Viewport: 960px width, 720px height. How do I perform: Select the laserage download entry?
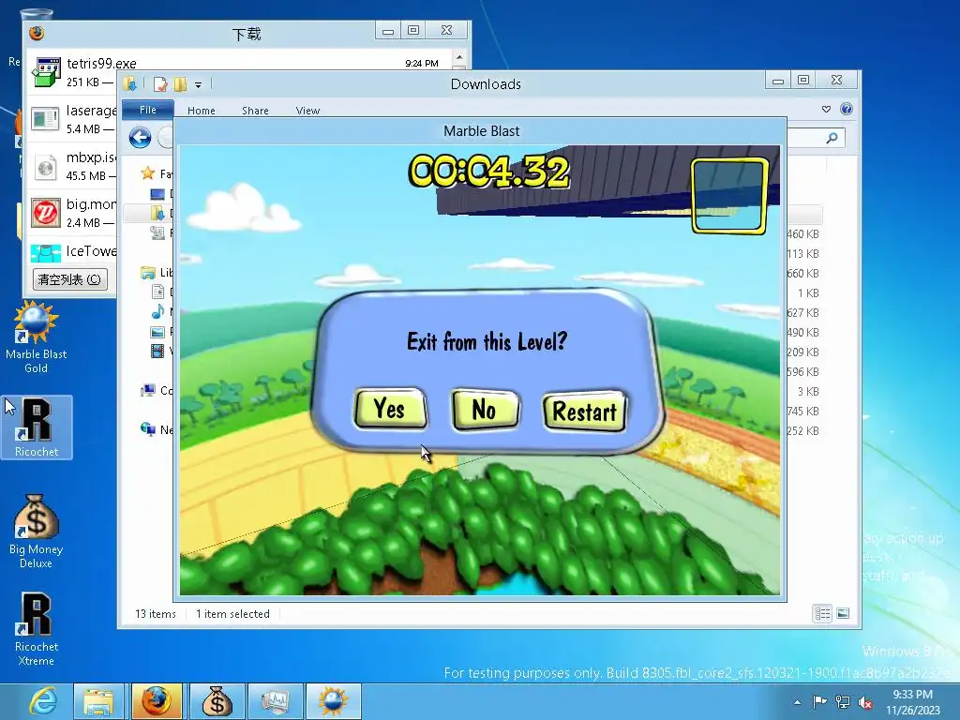pyautogui.click(x=71, y=119)
